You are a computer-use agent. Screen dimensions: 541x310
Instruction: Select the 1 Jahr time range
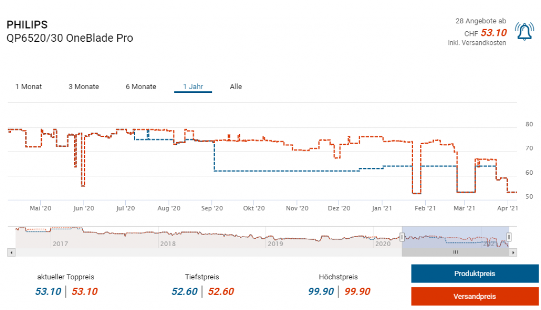pyautogui.click(x=193, y=87)
